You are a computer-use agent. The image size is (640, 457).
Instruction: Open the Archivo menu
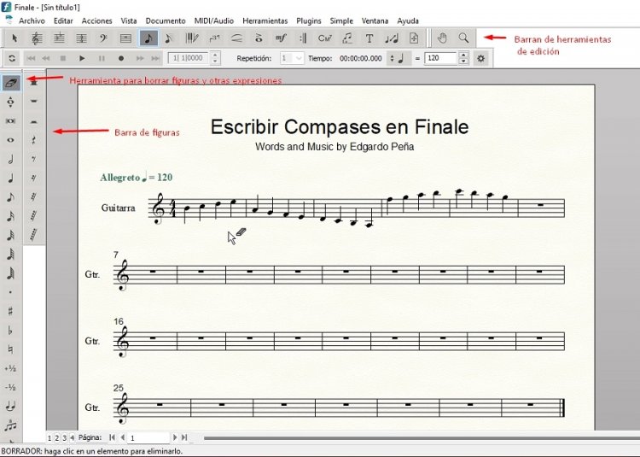coord(32,21)
